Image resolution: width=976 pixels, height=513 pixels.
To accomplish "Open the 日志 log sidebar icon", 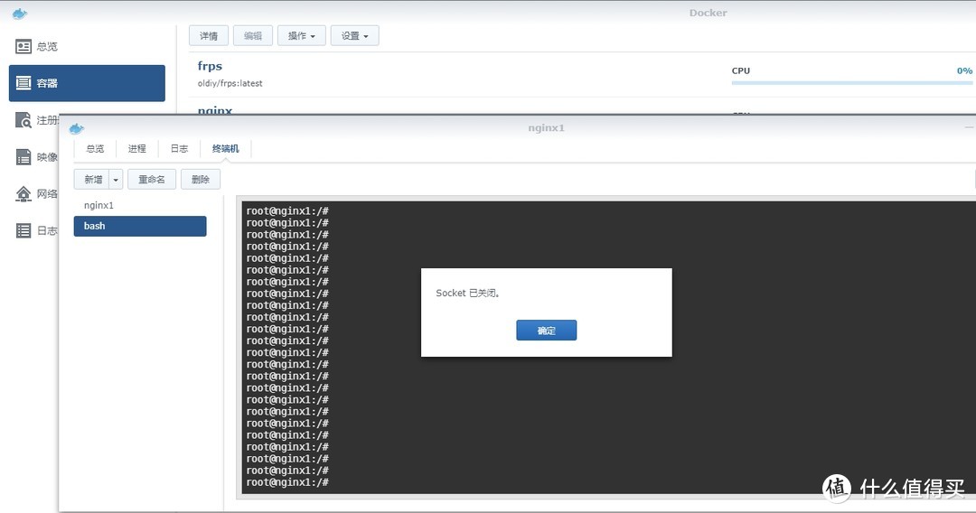I will pos(23,230).
